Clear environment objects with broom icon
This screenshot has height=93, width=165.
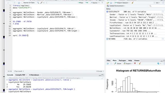[133, 3]
